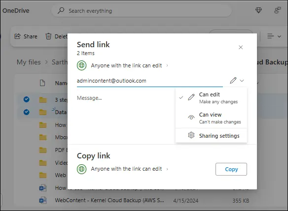The width and height of the screenshot is (288, 211).
Task: Open WebContent - Kernel Cloud Backup file
Action: (x=109, y=200)
